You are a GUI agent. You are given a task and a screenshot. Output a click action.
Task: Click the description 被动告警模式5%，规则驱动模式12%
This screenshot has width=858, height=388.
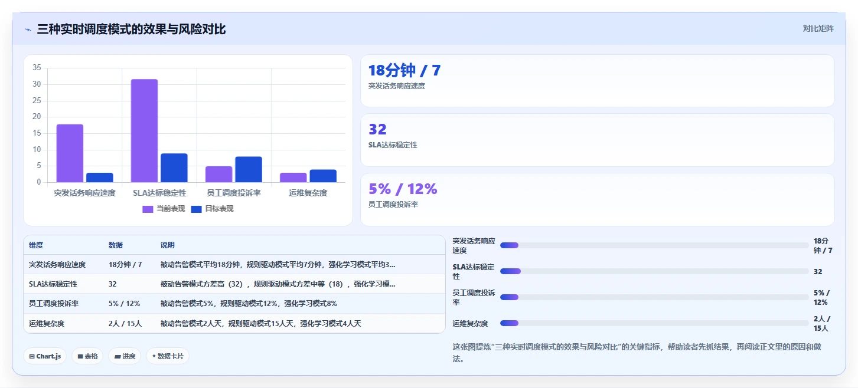(249, 304)
